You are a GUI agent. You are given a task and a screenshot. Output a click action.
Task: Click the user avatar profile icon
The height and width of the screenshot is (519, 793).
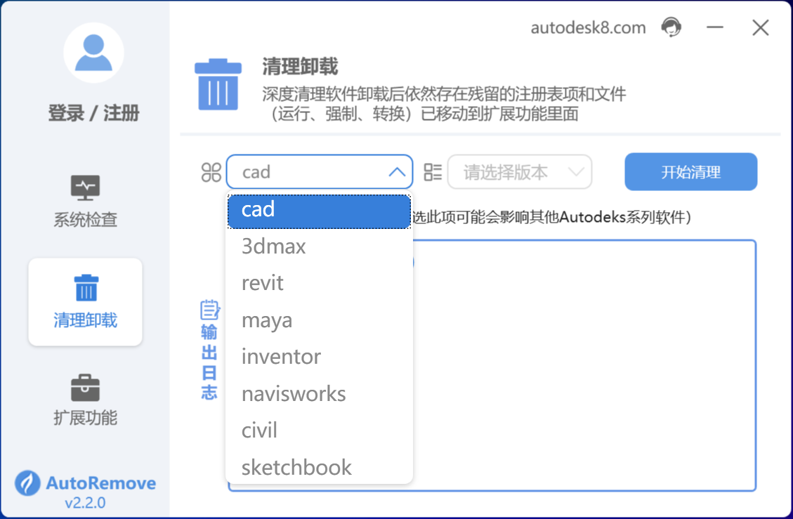tap(93, 53)
